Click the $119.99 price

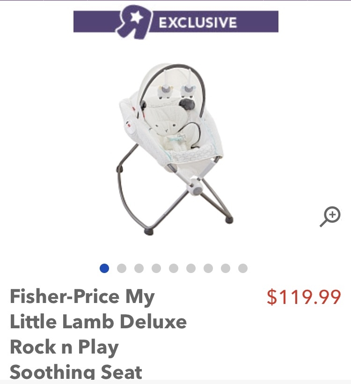pyautogui.click(x=304, y=297)
